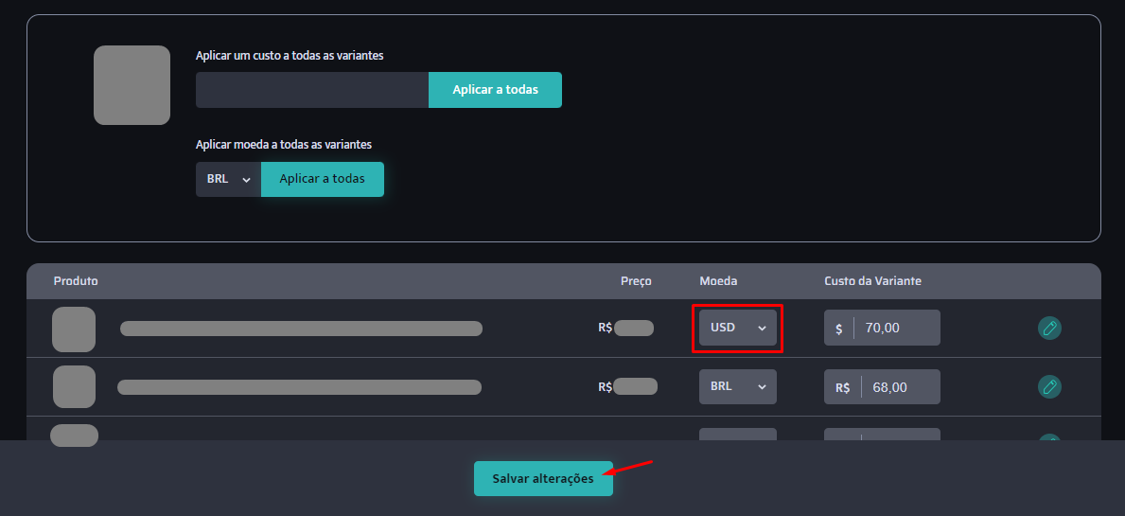Click the second row product name
This screenshot has width=1125, height=516.
coord(299,387)
